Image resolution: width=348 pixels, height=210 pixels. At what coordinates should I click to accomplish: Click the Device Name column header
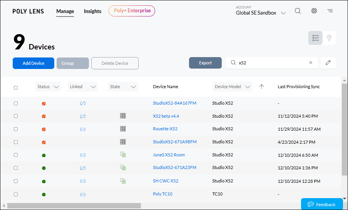click(x=166, y=87)
